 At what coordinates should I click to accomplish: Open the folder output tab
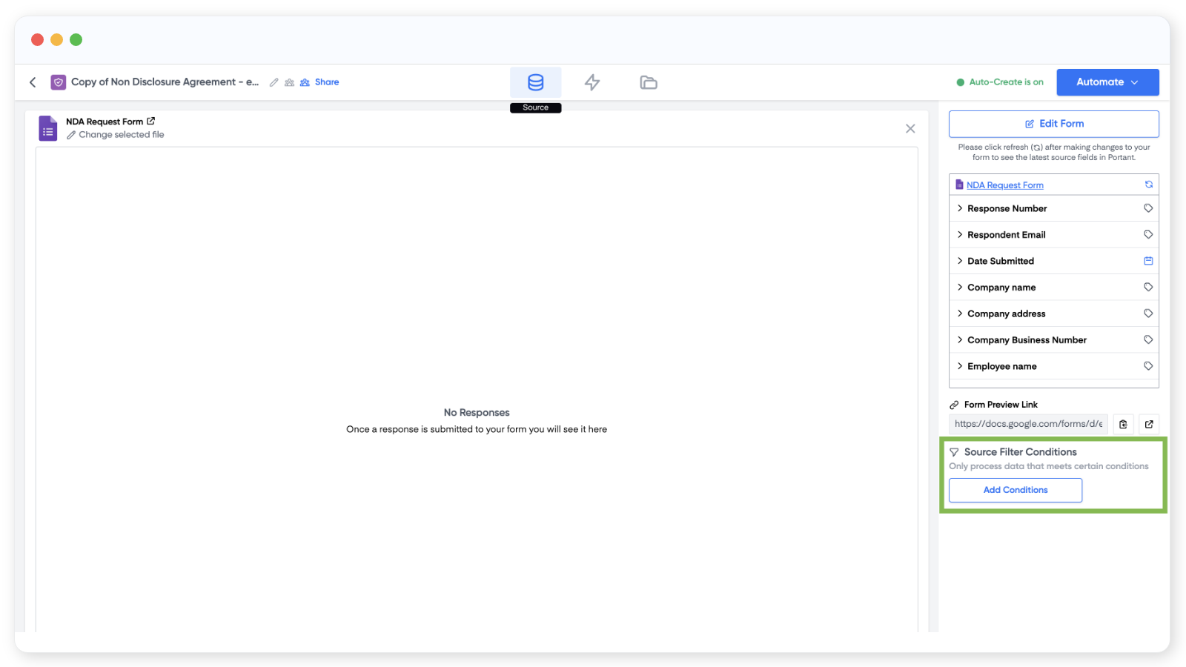click(x=648, y=82)
